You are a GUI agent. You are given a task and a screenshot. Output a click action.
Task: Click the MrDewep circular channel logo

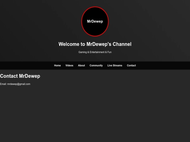pos(95,21)
